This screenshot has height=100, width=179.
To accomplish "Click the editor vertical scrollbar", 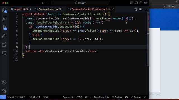I will click(148, 39).
